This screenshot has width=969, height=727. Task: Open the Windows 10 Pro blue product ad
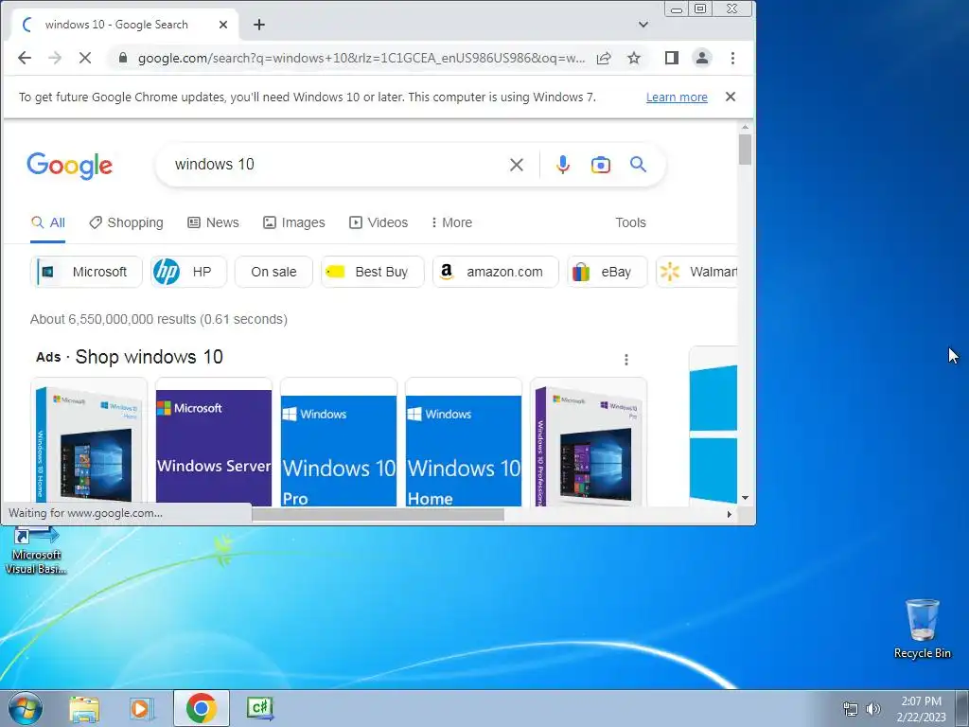tap(339, 442)
